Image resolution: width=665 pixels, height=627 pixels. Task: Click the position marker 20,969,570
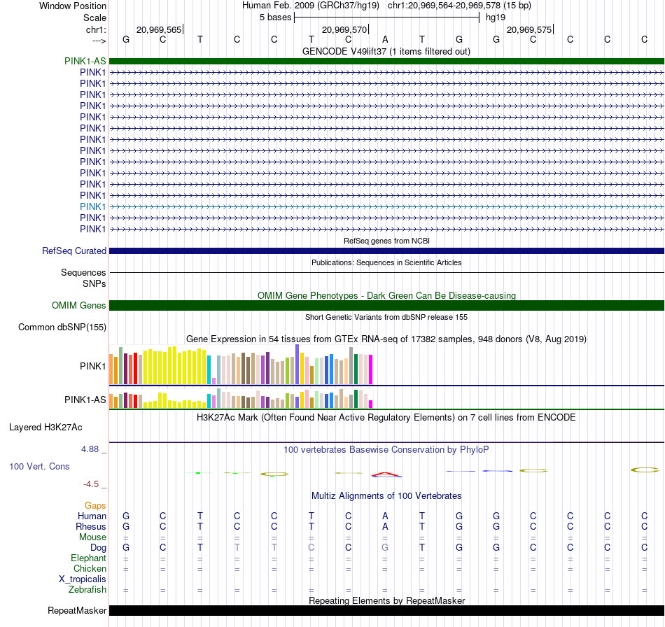tap(344, 29)
